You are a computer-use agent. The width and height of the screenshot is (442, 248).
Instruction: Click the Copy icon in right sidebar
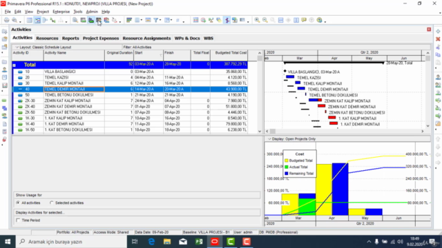pyautogui.click(x=438, y=55)
